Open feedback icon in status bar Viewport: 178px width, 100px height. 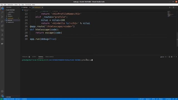tap(173, 99)
